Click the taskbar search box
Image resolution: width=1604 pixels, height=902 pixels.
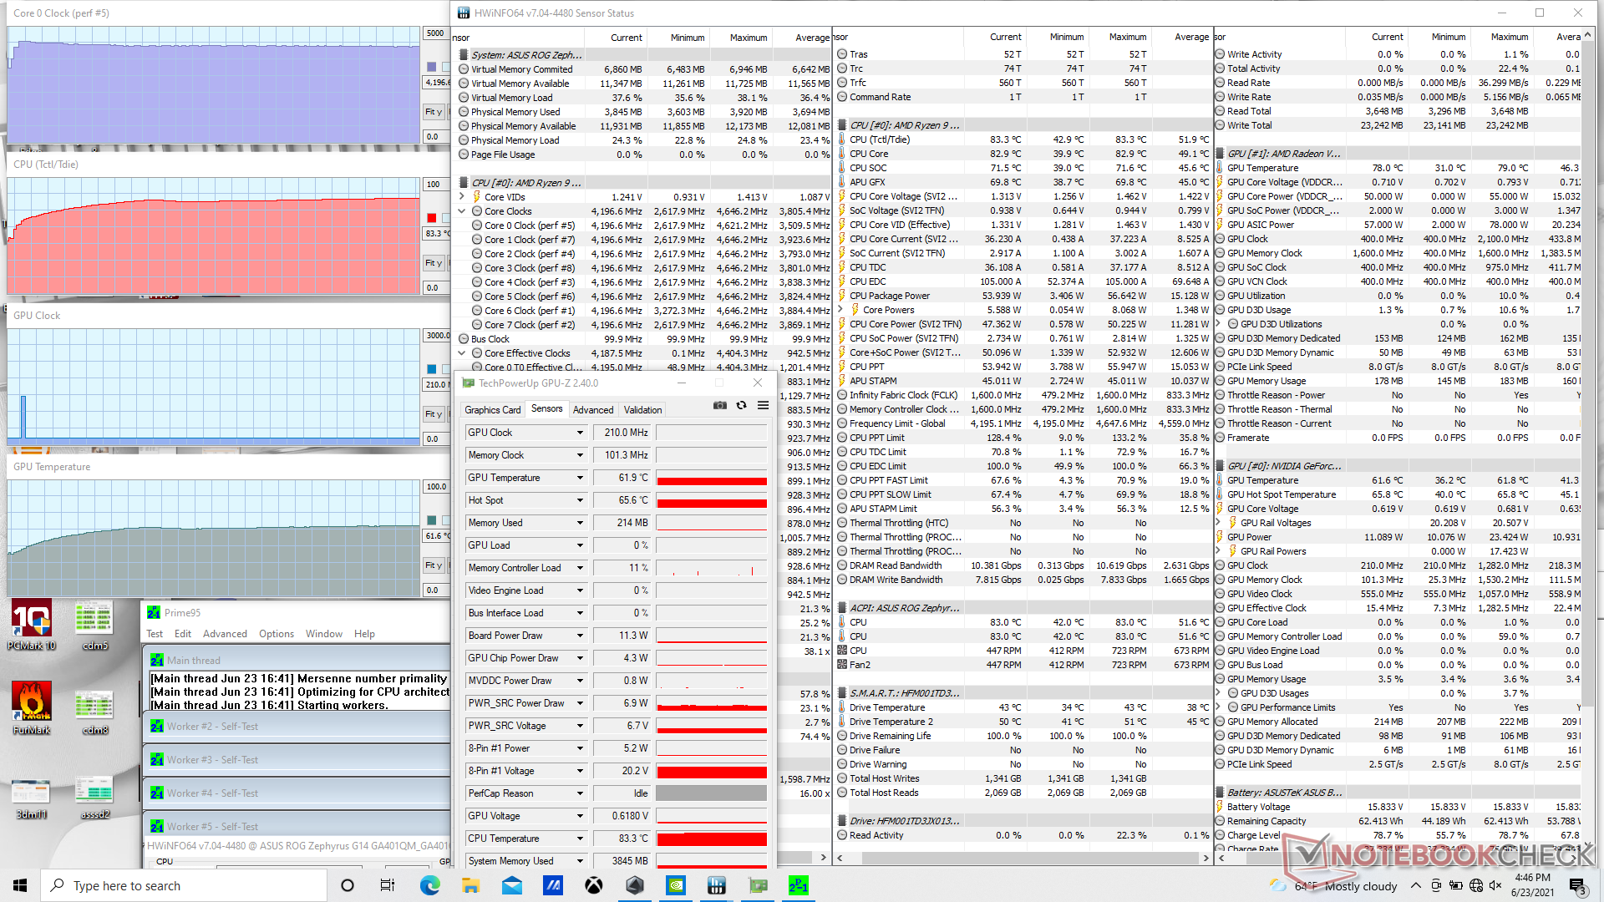click(x=184, y=885)
